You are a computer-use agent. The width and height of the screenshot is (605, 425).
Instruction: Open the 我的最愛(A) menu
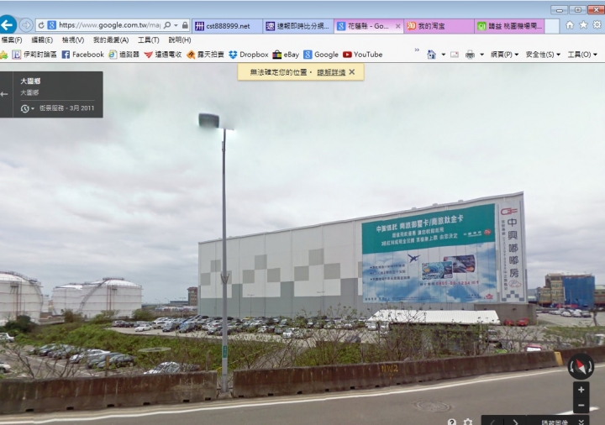(111, 40)
